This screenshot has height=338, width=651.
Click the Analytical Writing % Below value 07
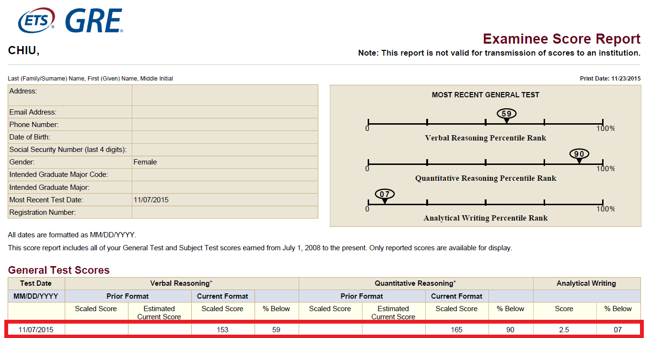click(x=617, y=329)
